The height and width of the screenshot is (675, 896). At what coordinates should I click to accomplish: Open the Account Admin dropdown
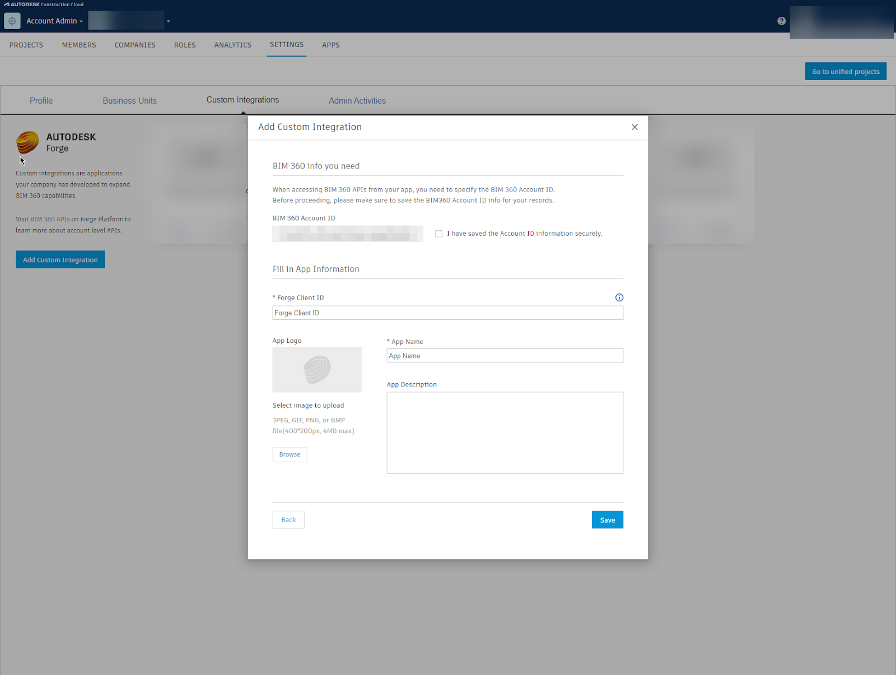[x=54, y=21]
